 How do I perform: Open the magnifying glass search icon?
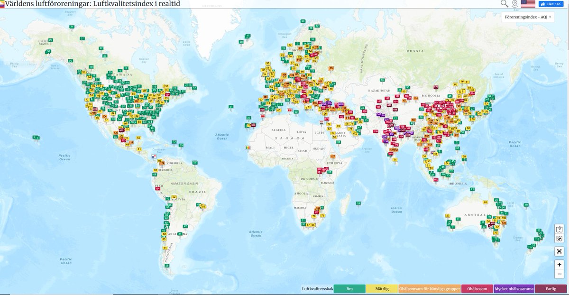click(x=505, y=4)
